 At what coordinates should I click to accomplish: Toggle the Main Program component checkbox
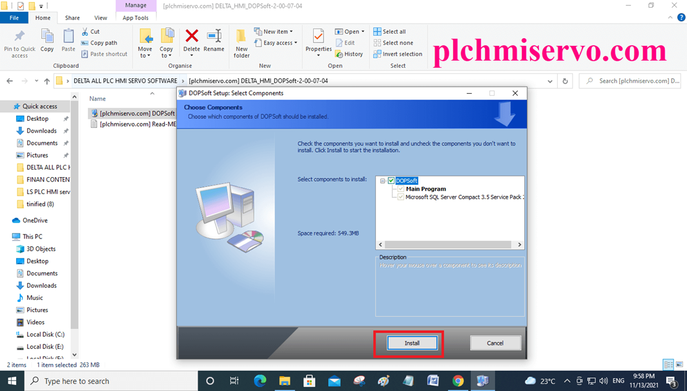(400, 189)
